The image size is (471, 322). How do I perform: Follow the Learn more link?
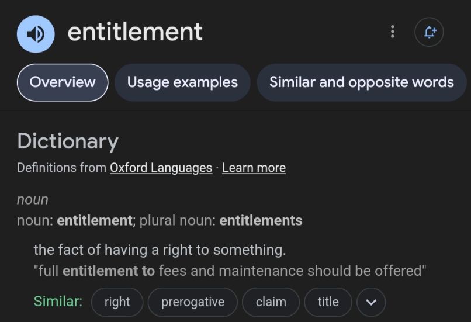[x=254, y=168]
